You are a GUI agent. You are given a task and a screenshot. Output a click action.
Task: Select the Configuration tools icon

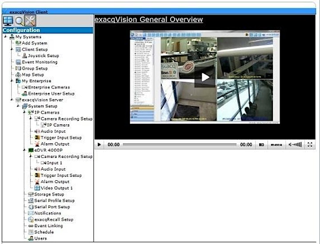(x=30, y=20)
